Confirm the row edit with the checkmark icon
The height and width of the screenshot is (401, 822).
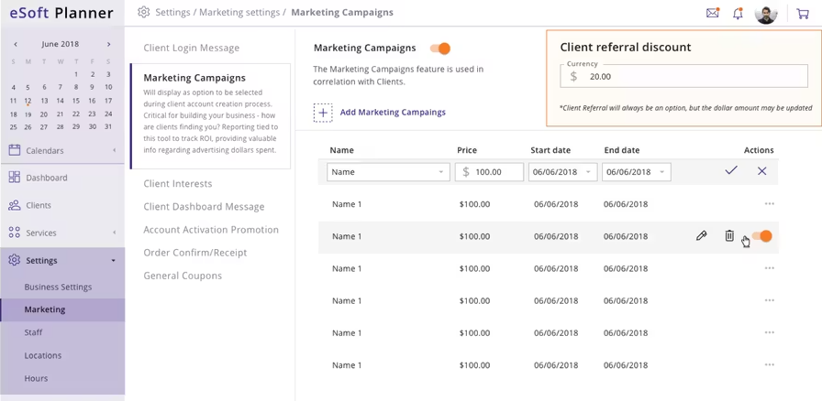tap(731, 171)
